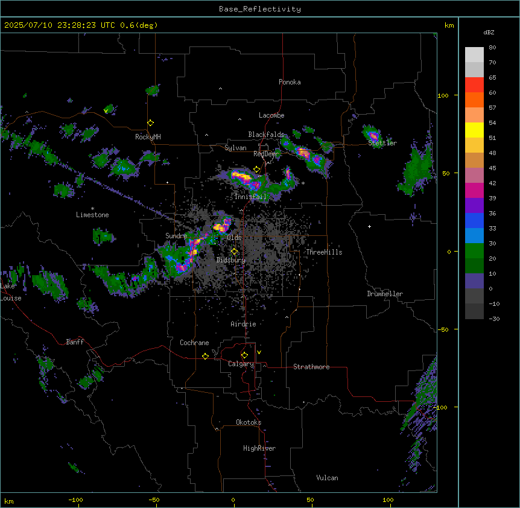Click the yellow V marker east of Calgary
The height and width of the screenshot is (508, 520).
259,352
